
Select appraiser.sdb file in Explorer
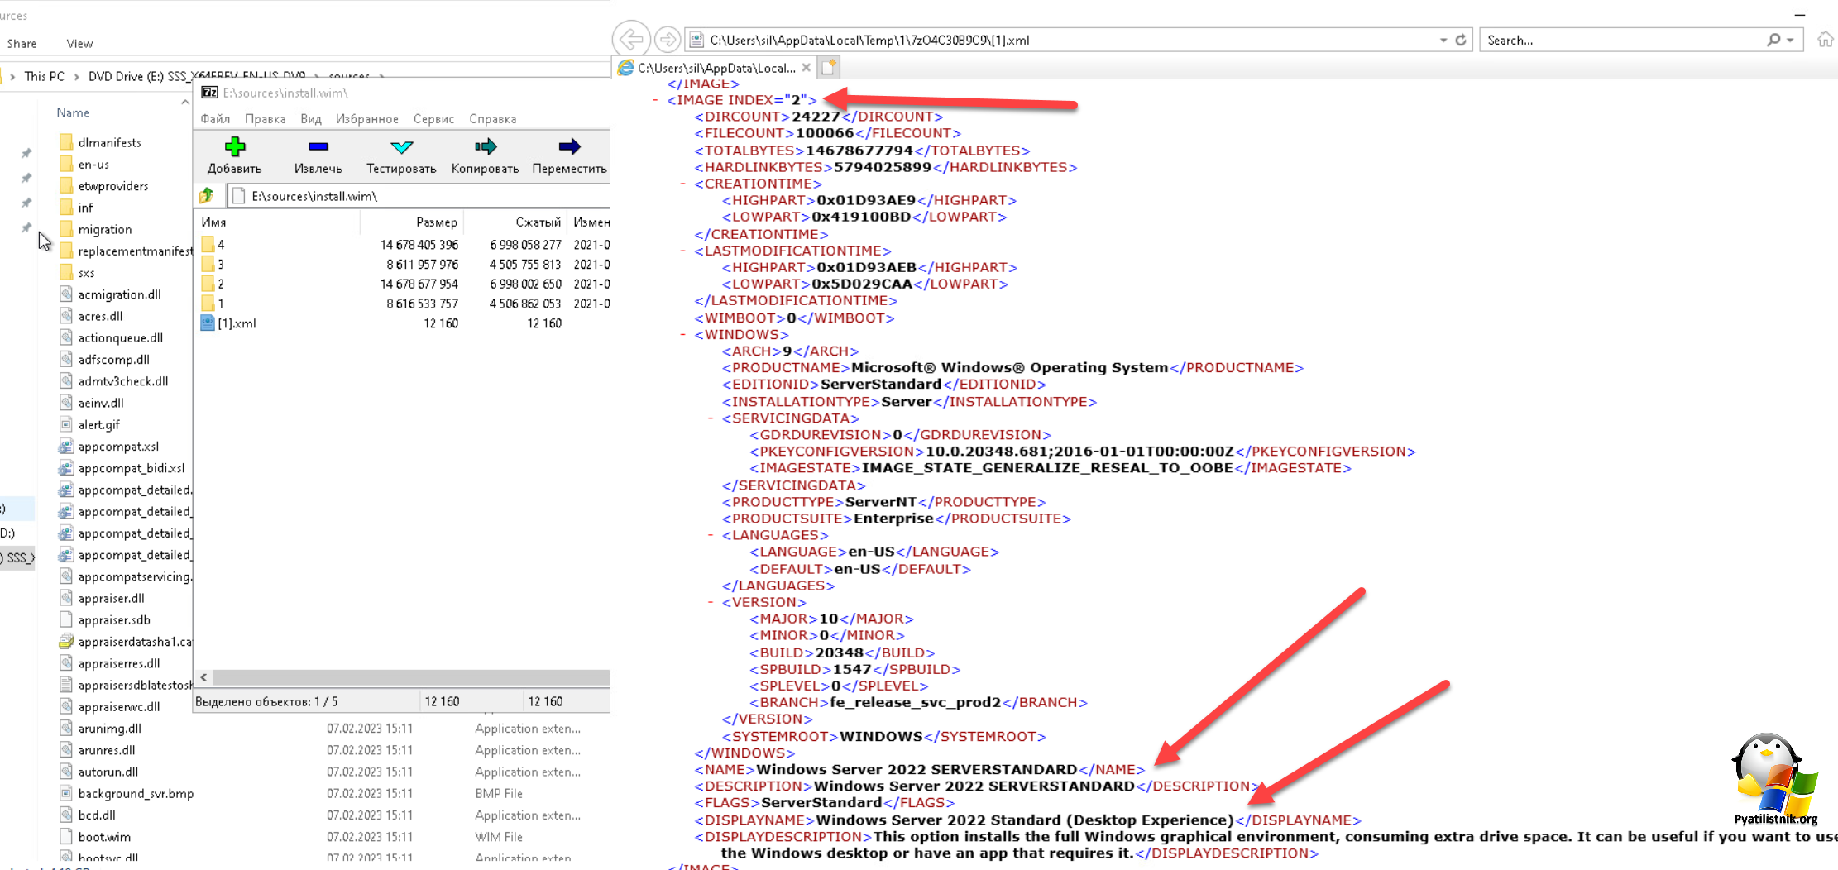pyautogui.click(x=114, y=619)
